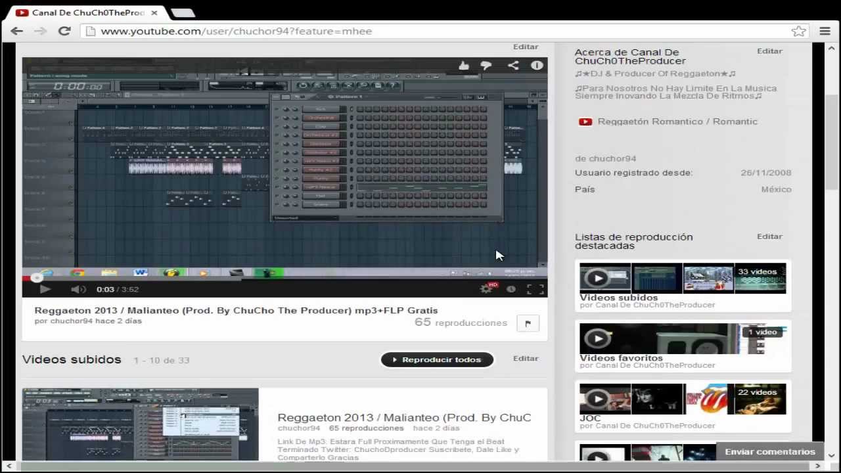Click 'chuchor94' in the uploaded video list entry
Image resolution: width=841 pixels, height=473 pixels.
(x=298, y=428)
